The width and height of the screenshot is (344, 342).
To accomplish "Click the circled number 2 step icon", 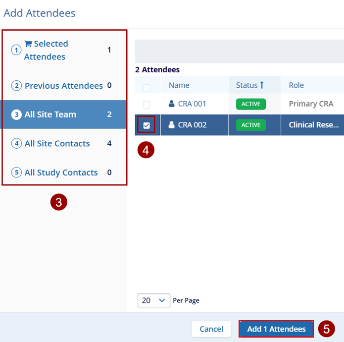I will coord(17,86).
